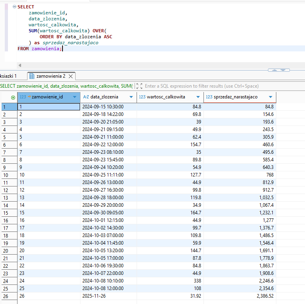Click the SQL filter expression input field
The image size is (305, 304).
(x=202, y=86)
